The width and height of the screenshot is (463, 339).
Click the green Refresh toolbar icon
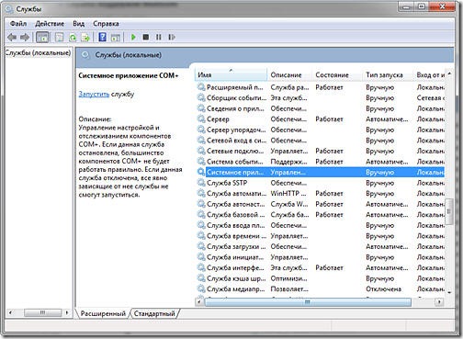coord(73,38)
